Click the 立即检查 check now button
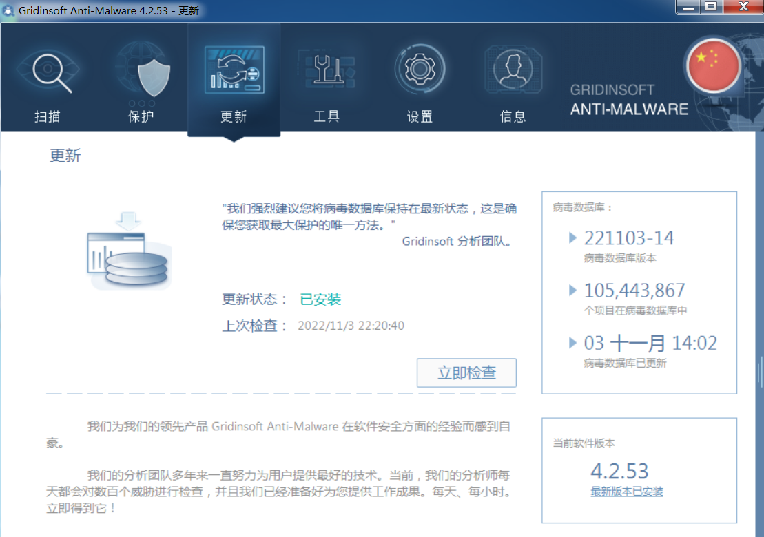 point(467,373)
